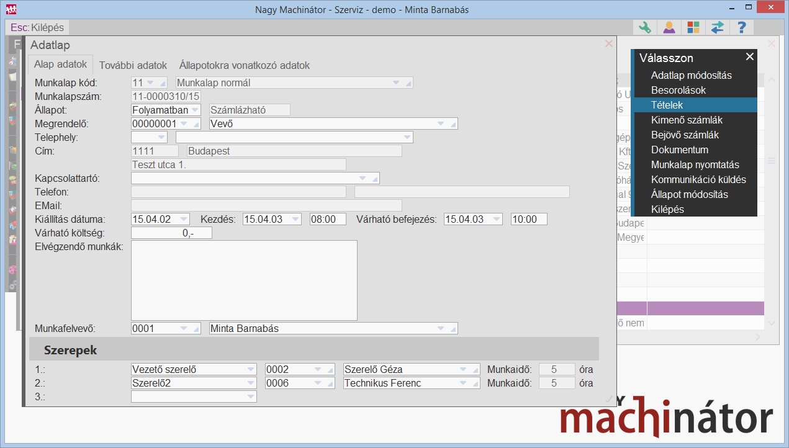The image size is (789, 448).
Task: Click the purple user profile icon
Action: (669, 27)
